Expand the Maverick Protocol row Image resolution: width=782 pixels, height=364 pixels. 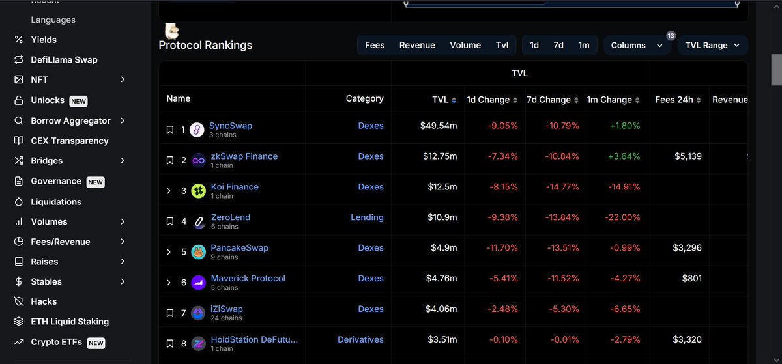click(x=169, y=283)
